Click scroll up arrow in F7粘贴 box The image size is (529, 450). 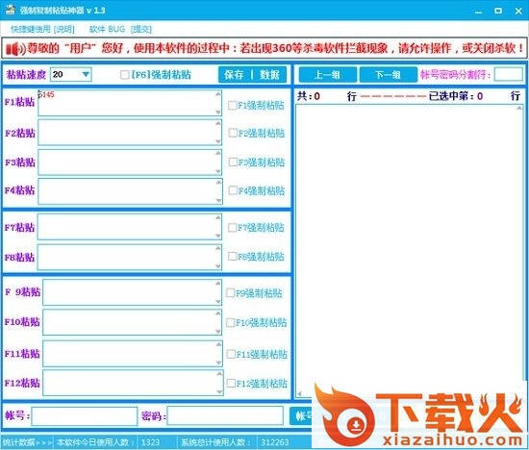(218, 218)
